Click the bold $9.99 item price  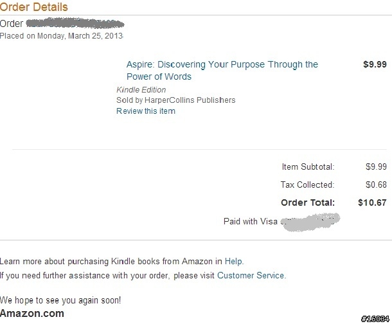375,64
